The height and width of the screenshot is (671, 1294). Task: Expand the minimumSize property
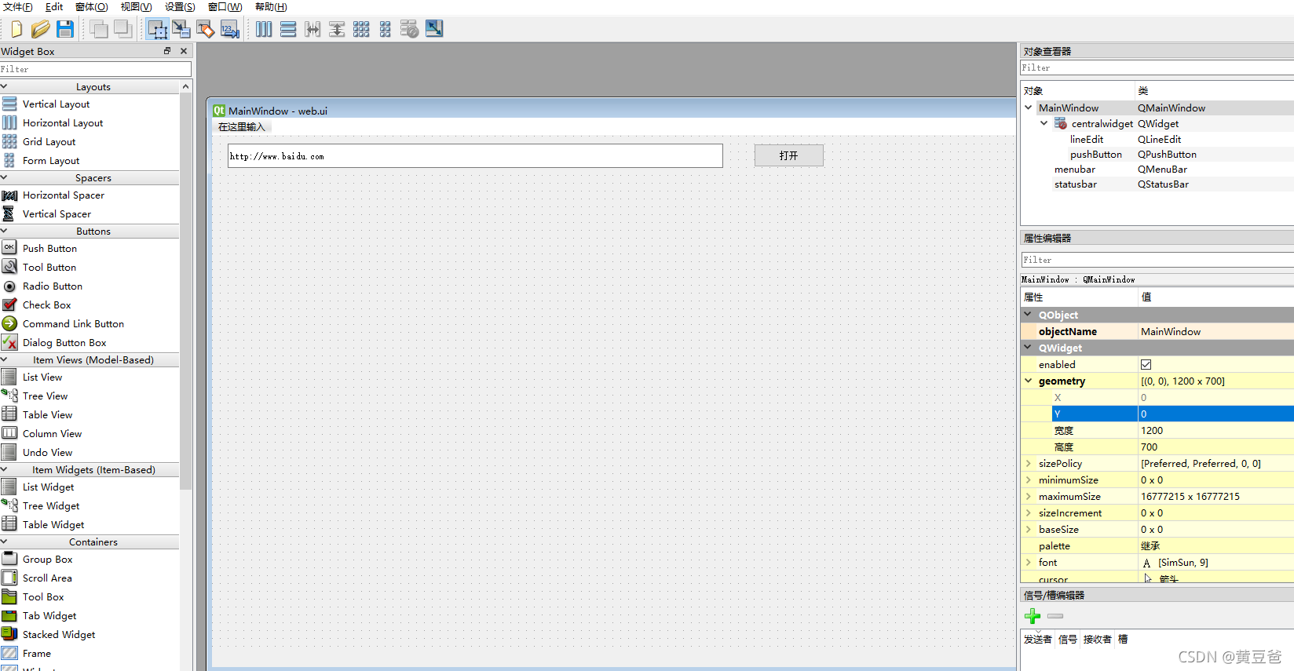pos(1028,480)
